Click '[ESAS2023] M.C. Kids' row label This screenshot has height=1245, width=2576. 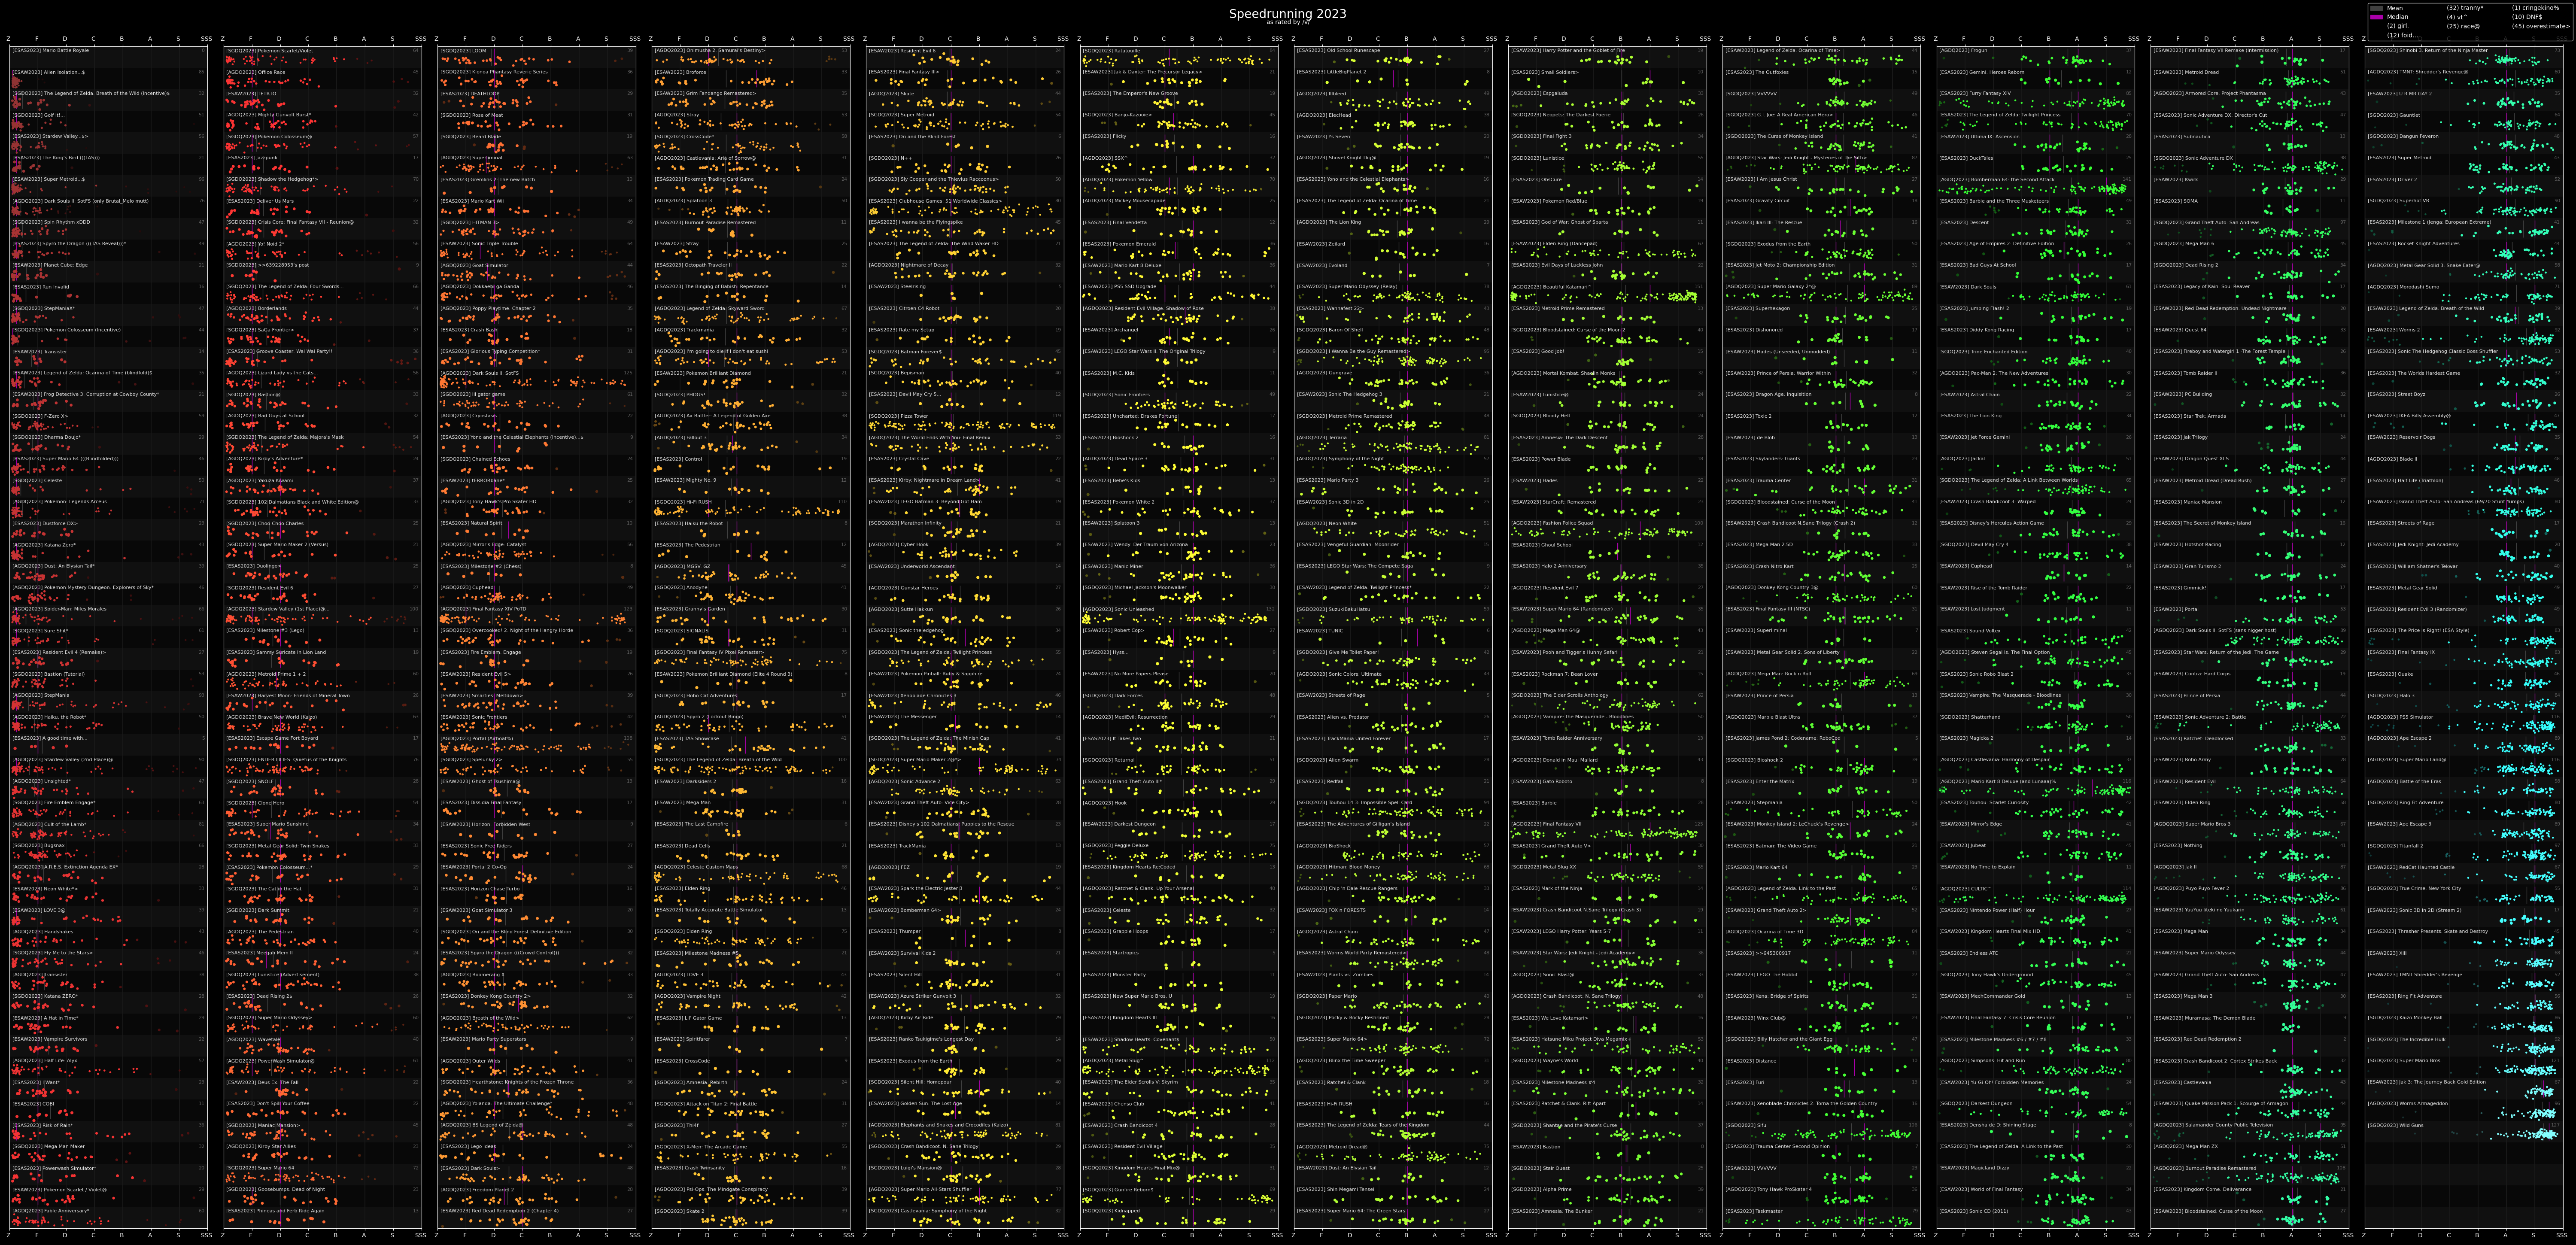tap(1109, 373)
